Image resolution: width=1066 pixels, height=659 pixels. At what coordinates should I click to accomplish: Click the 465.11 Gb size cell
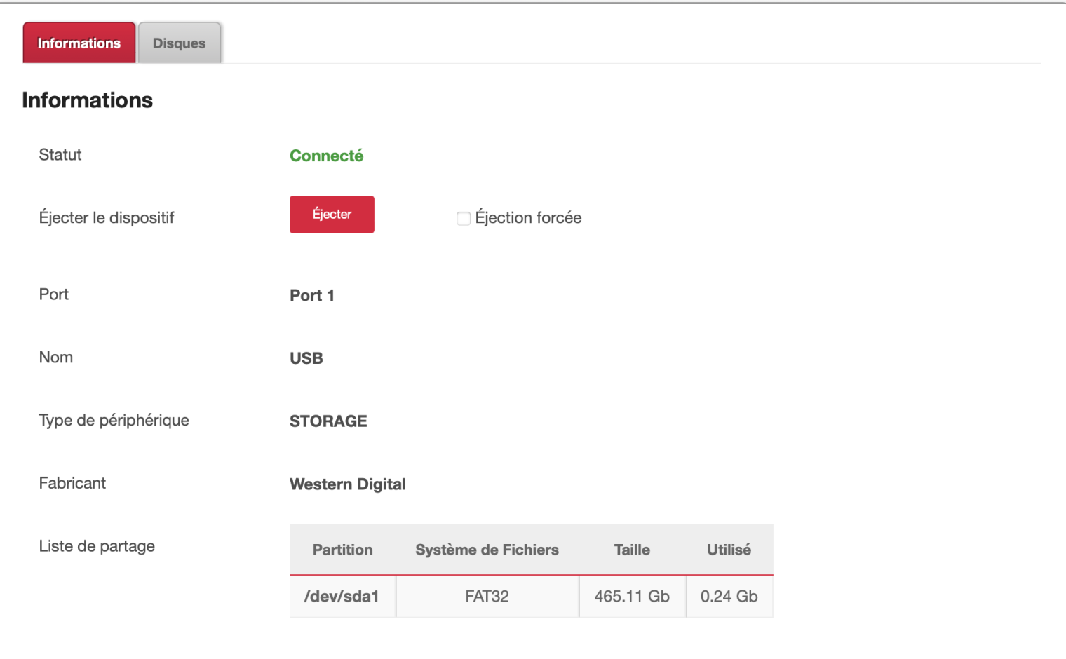632,597
